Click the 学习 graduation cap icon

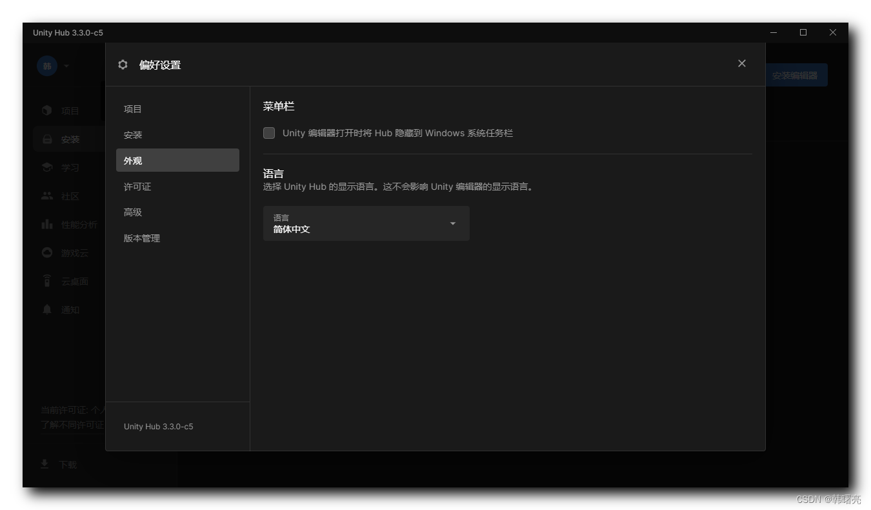47,167
